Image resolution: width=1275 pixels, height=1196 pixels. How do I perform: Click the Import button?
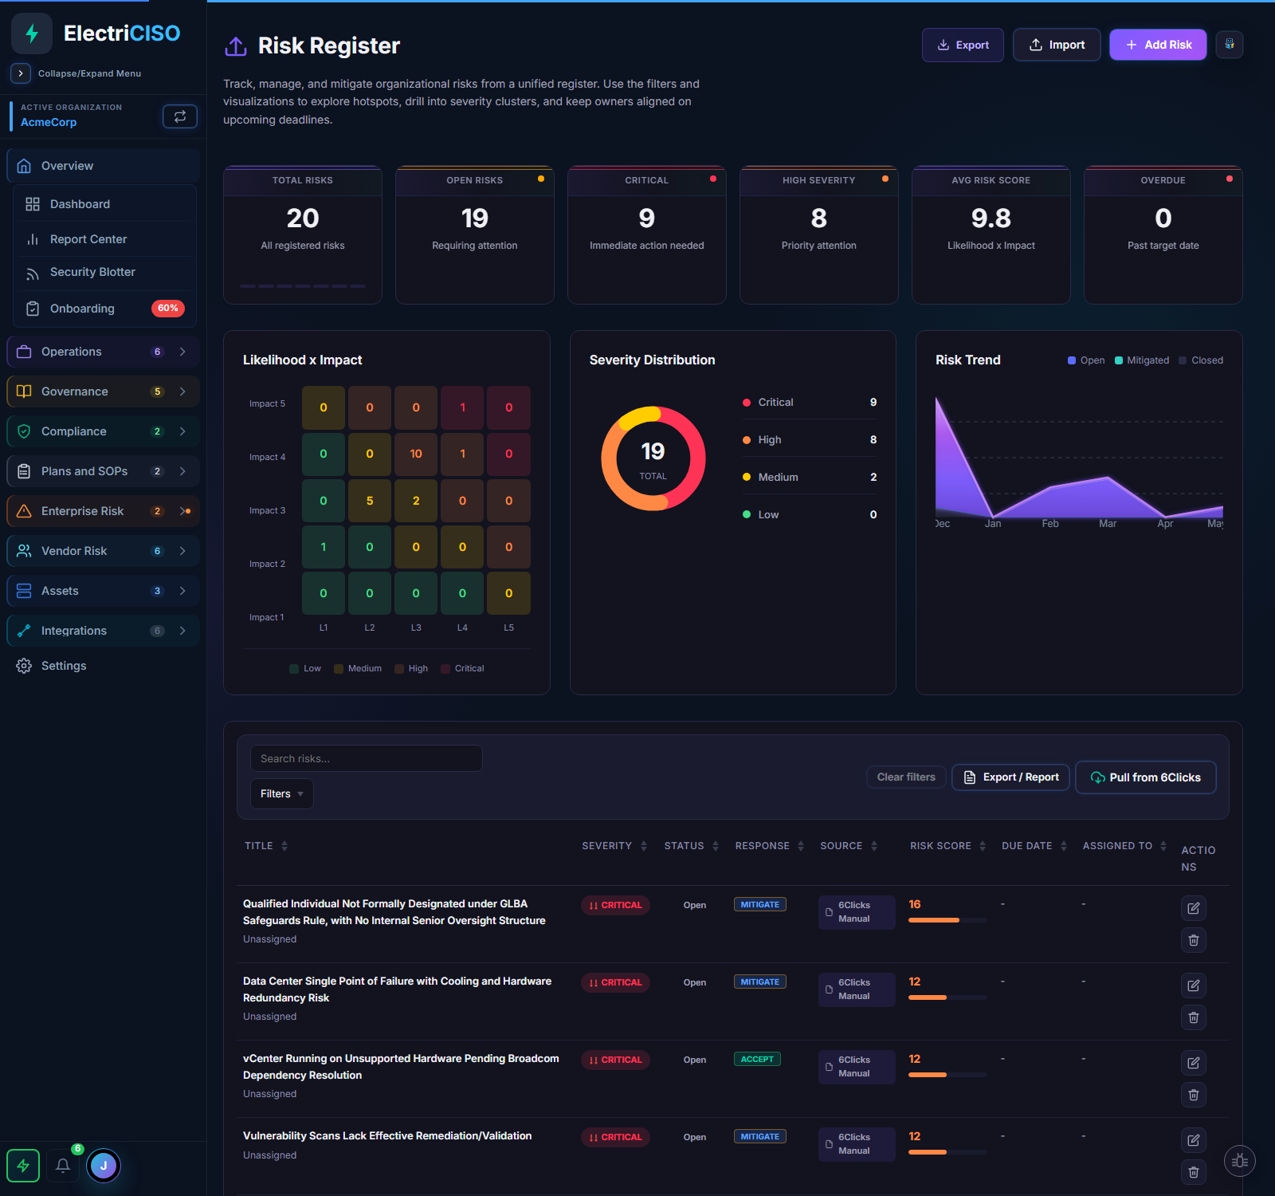point(1057,45)
